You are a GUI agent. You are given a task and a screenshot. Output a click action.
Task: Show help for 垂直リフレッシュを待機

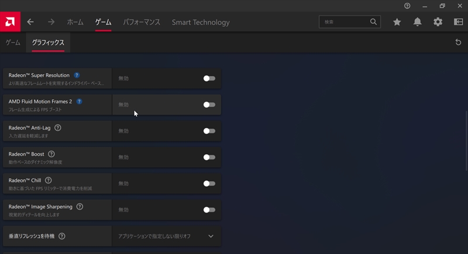(62, 236)
